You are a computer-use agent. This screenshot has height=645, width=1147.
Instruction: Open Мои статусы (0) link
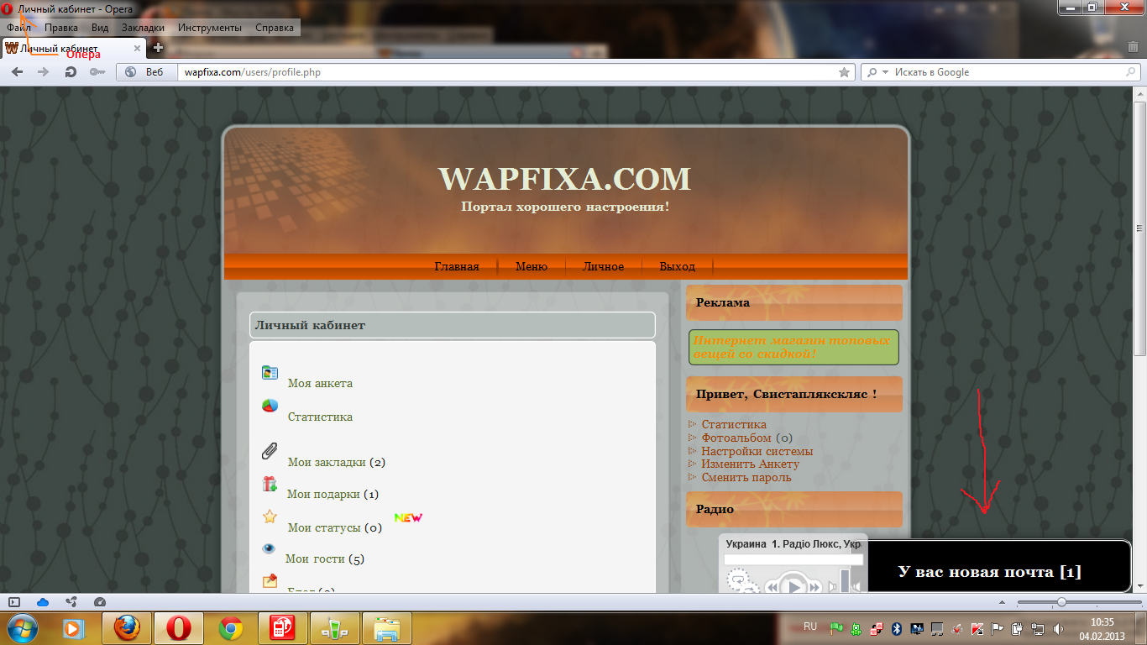pos(335,527)
